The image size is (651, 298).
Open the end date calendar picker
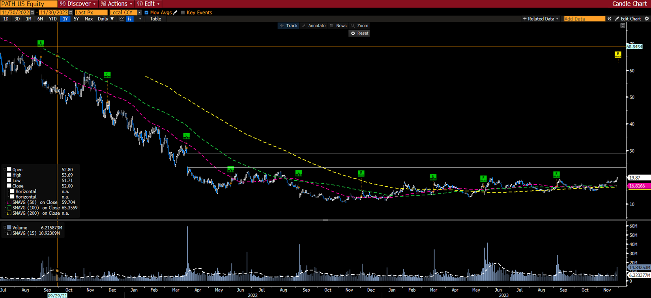point(71,13)
